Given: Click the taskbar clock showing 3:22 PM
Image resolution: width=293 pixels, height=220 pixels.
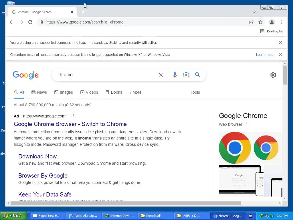Looking at the screenshot, I should (x=282, y=216).
